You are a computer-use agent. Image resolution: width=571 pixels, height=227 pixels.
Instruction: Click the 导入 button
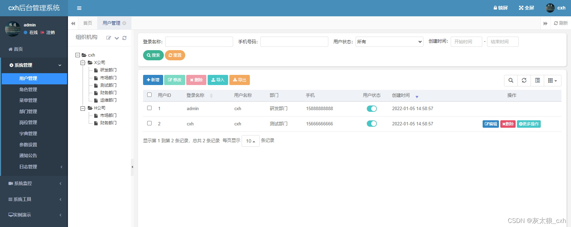pos(218,80)
